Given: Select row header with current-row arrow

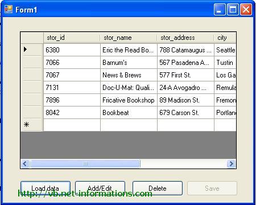Looking at the screenshot, I should [32, 50].
